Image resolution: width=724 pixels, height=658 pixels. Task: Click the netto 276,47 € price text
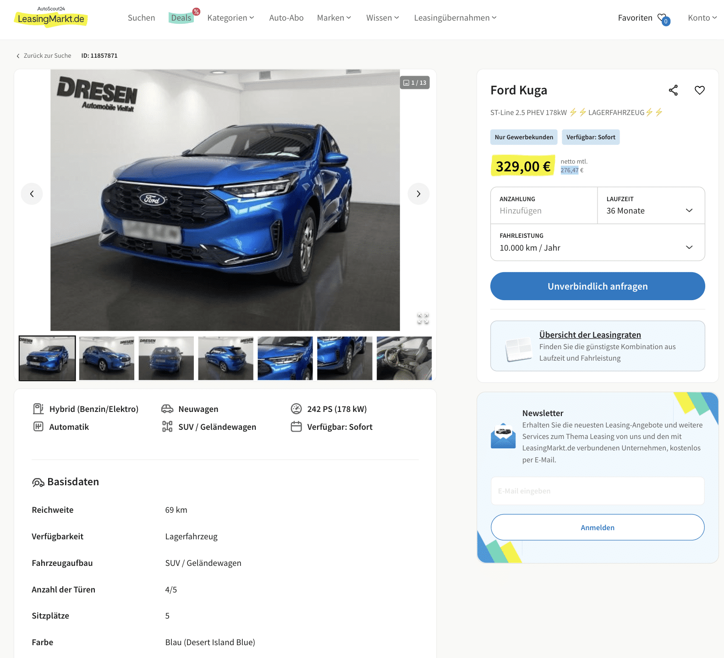(572, 170)
